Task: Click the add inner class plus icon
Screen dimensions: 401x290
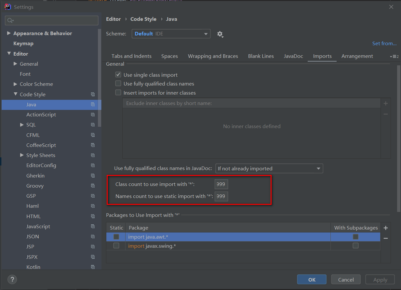Action: 386,103
